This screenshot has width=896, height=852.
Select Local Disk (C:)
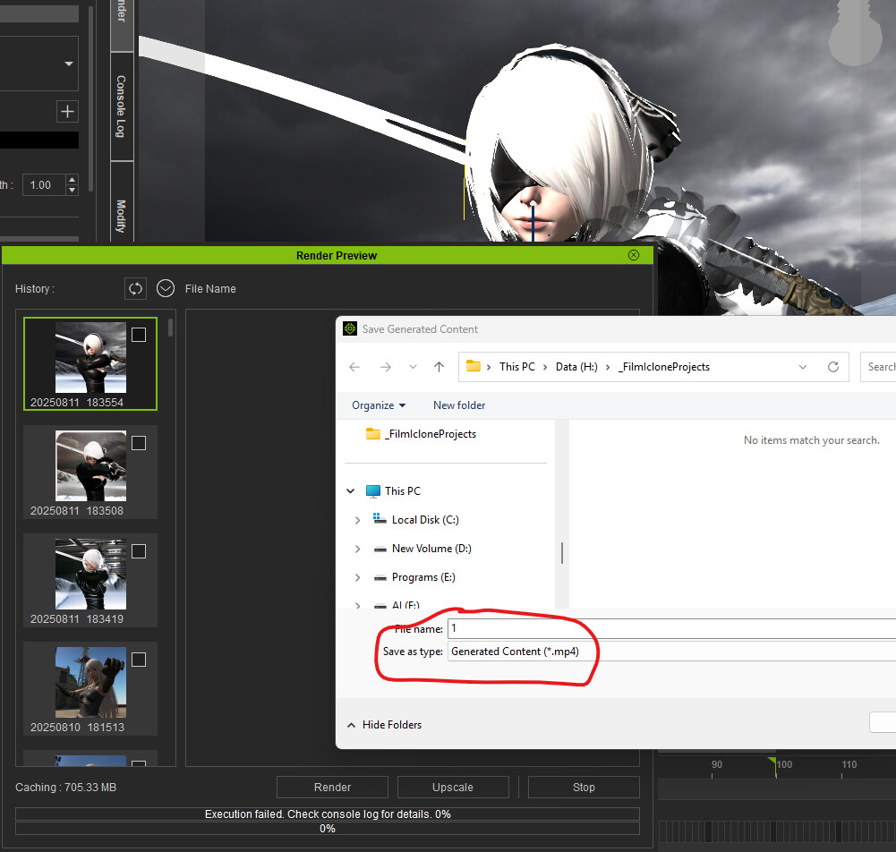point(425,520)
